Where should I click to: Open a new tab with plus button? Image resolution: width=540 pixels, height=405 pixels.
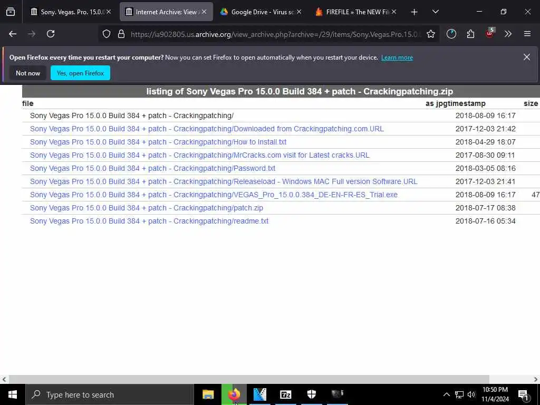click(x=414, y=12)
